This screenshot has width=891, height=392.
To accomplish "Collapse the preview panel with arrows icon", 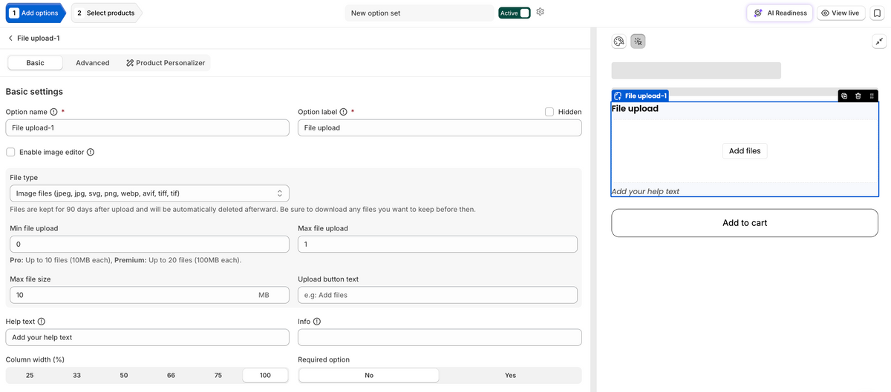I will 878,42.
